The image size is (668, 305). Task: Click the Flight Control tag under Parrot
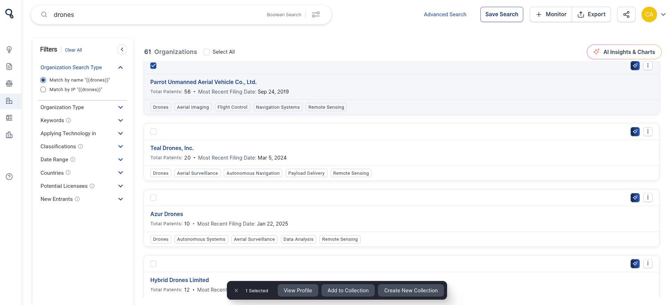(233, 107)
